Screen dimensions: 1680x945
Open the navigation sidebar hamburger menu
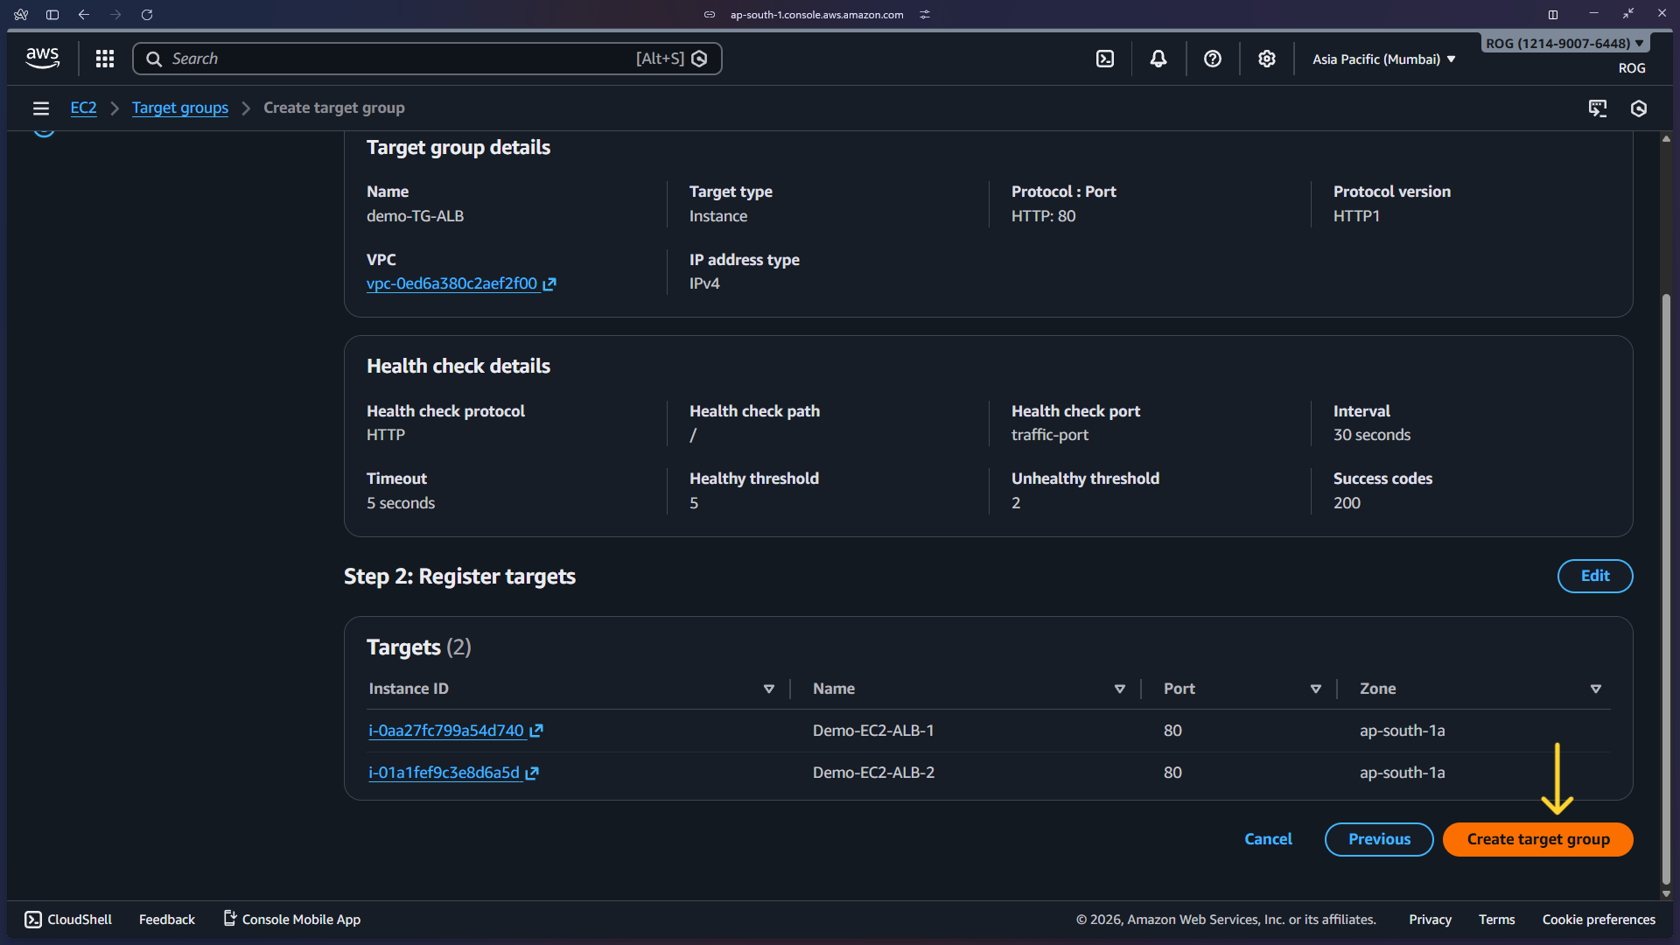click(41, 108)
